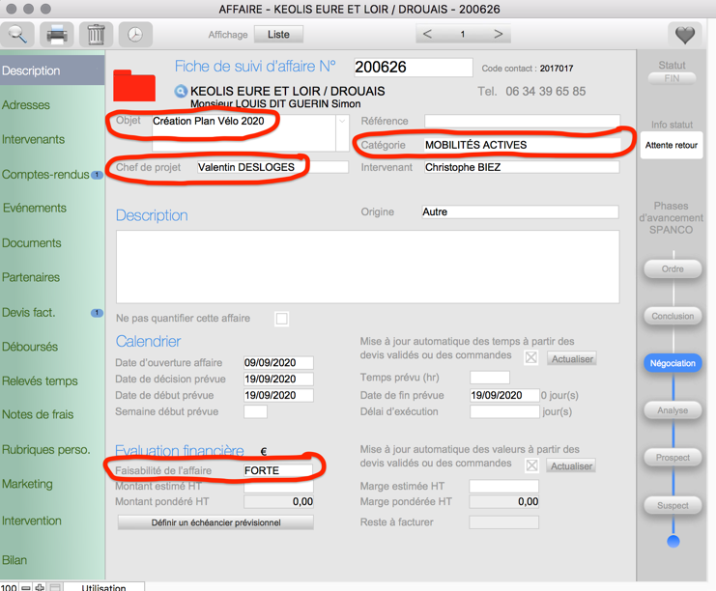This screenshot has width=716, height=591.
Task: Click 'Définir un échéancier prévisionnel' button
Action: point(215,522)
